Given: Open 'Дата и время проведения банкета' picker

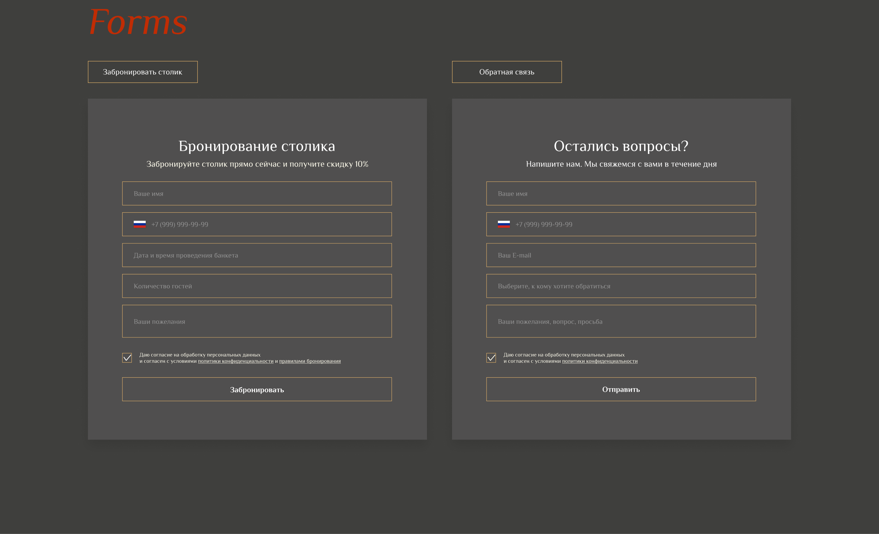Looking at the screenshot, I should pos(257,255).
